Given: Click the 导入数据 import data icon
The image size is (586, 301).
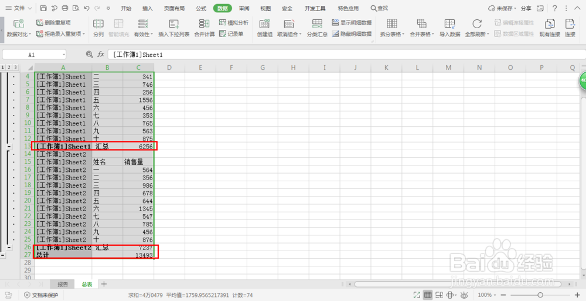Looking at the screenshot, I should click(x=449, y=28).
